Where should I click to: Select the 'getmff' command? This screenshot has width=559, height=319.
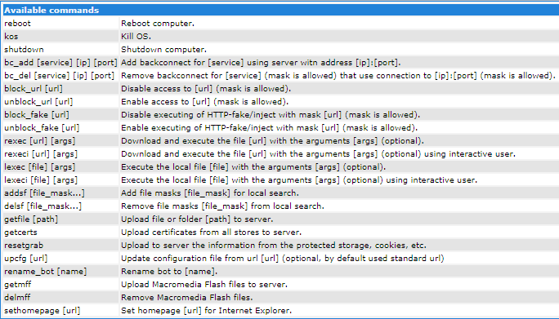(x=17, y=285)
